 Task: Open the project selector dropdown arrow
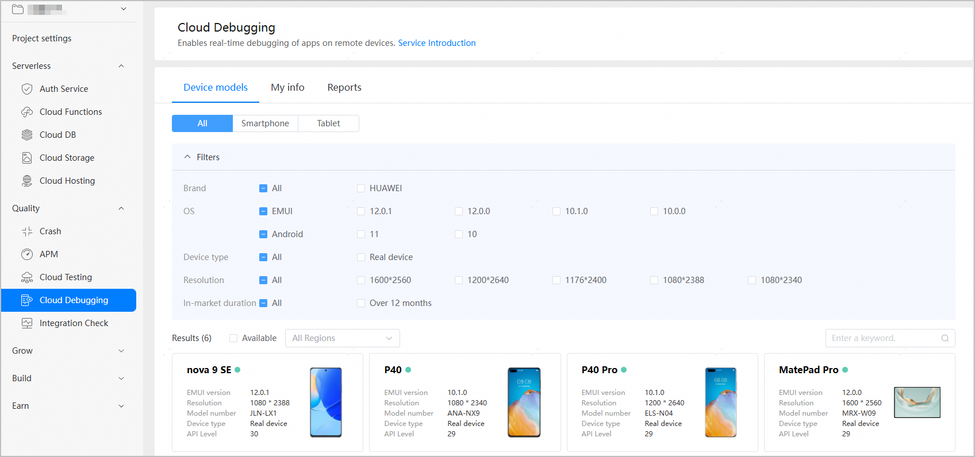[x=124, y=9]
